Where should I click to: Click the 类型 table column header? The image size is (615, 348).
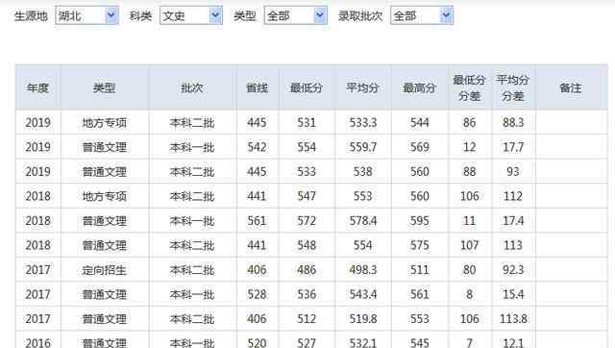(x=105, y=87)
